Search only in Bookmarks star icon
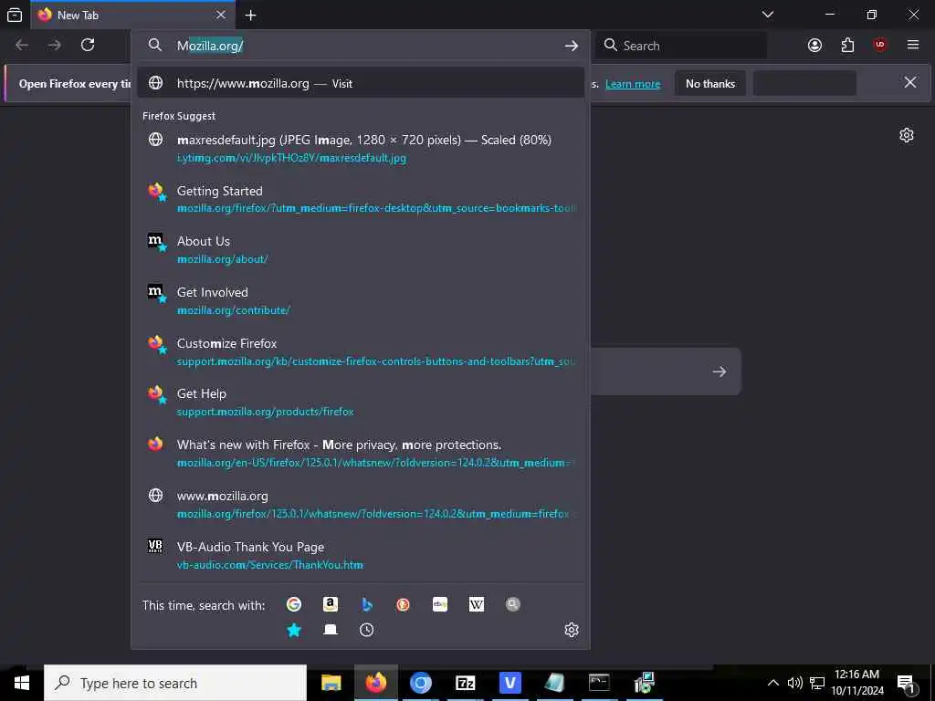935x701 pixels. click(294, 630)
